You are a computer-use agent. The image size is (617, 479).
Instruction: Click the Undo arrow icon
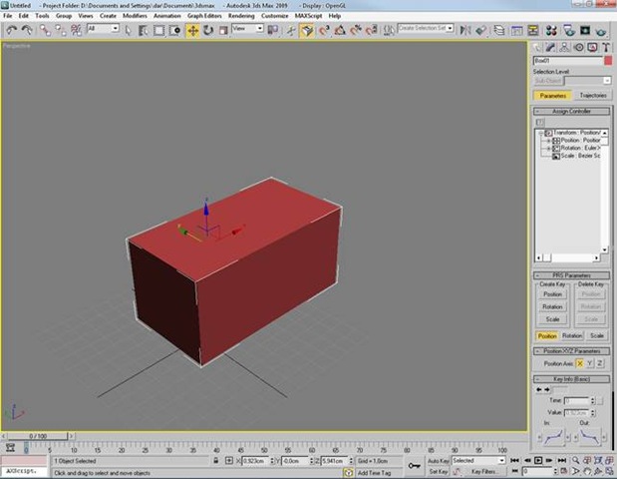pyautogui.click(x=10, y=30)
